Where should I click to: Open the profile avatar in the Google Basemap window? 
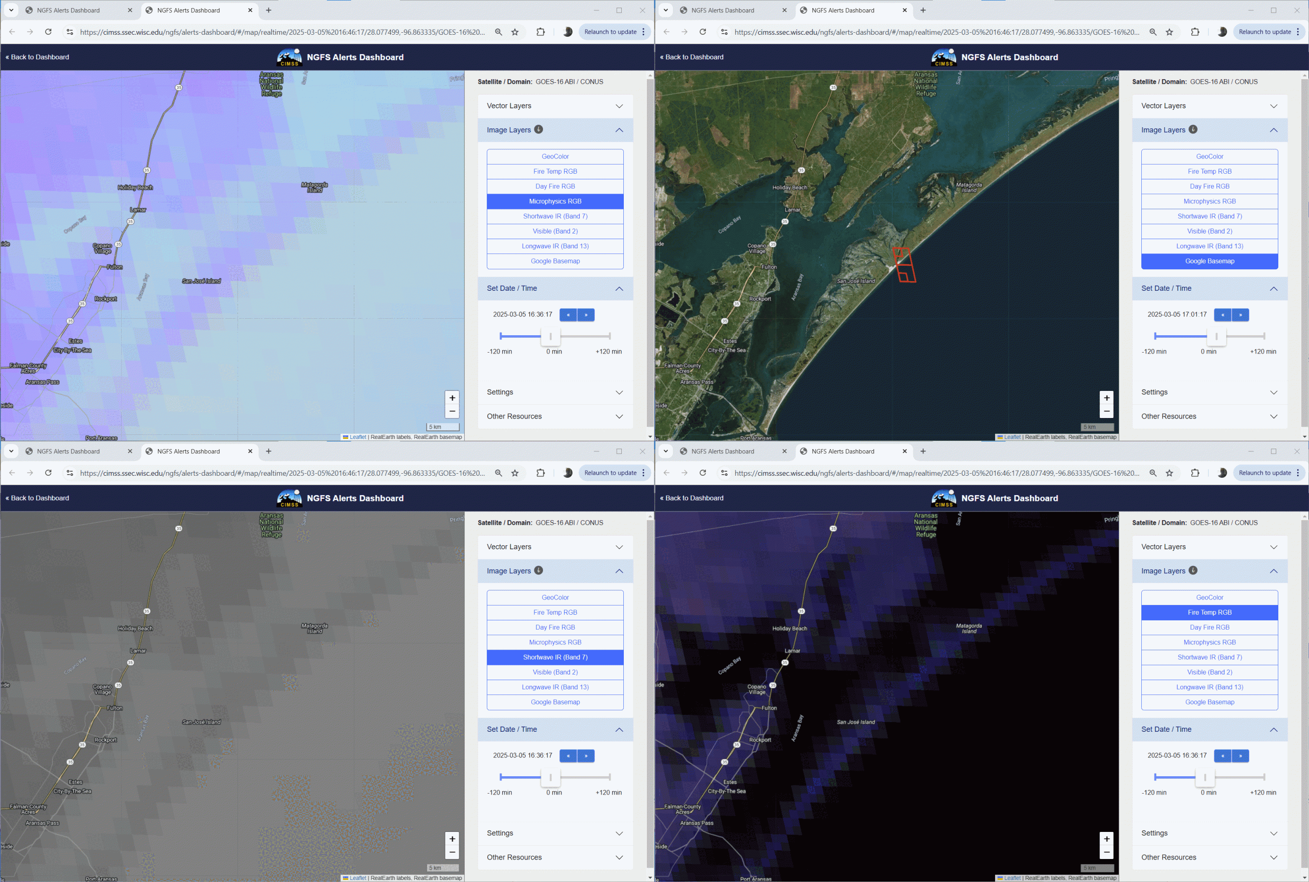pyautogui.click(x=1223, y=32)
